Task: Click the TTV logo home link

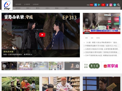Action: coord(7,6)
